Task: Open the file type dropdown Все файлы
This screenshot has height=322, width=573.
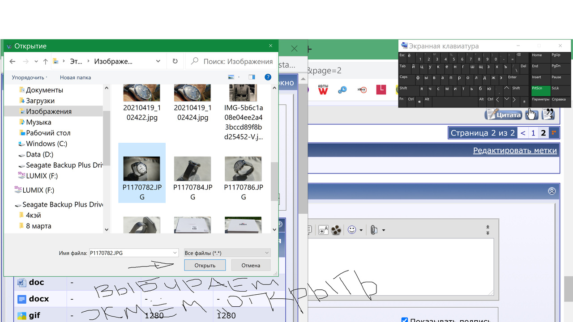Action: [x=227, y=253]
